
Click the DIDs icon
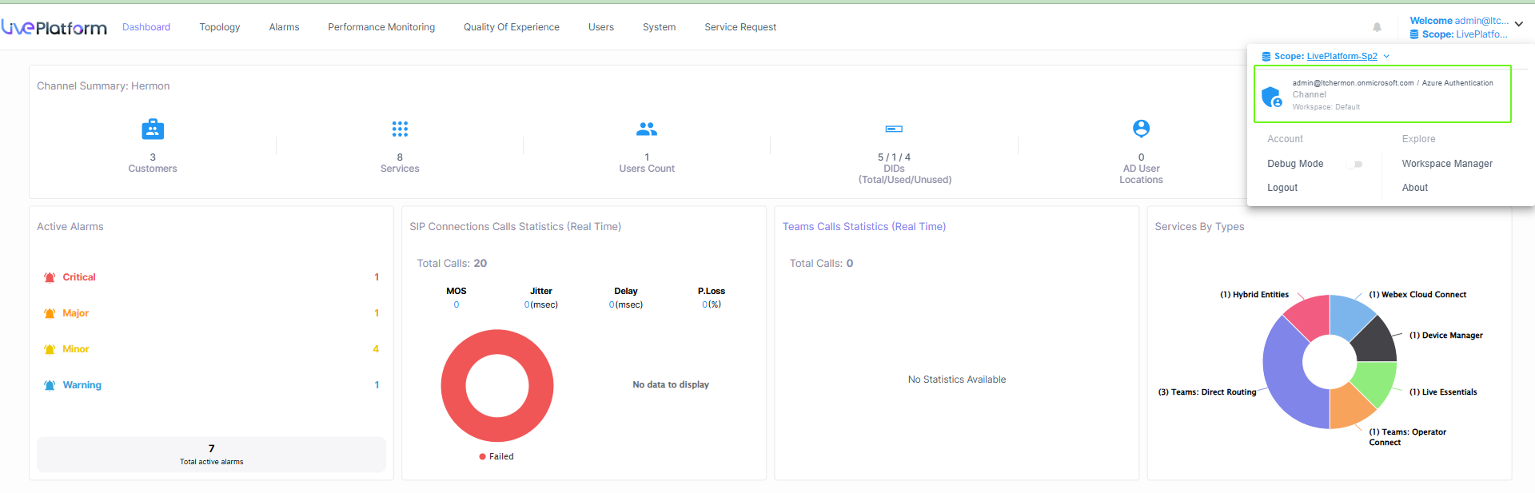(x=894, y=129)
